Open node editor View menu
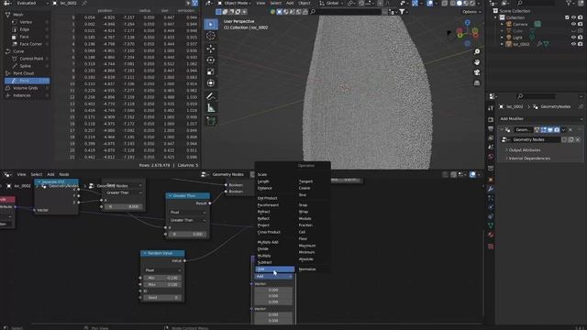Screen dimensions: 587x330 point(21,175)
